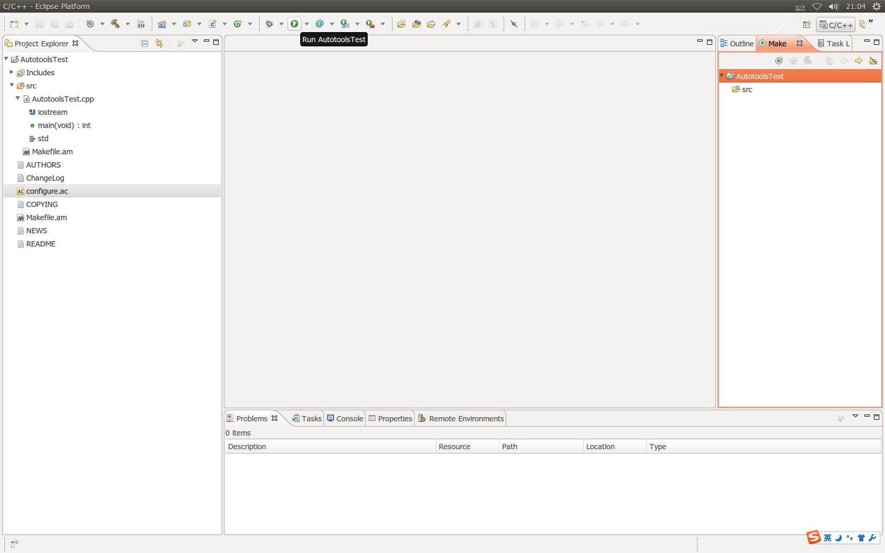885x553 pixels.
Task: Click the binary 010 build-all icon
Action: coord(141,24)
